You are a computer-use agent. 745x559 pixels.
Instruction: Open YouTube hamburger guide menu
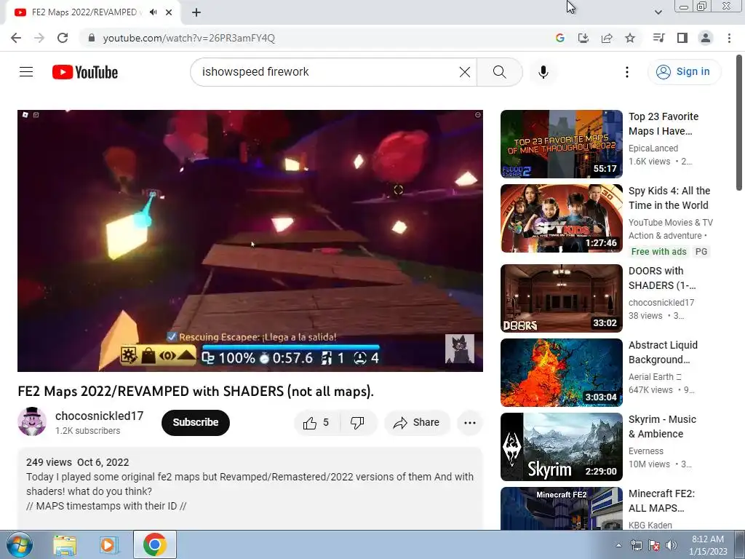[x=26, y=72]
